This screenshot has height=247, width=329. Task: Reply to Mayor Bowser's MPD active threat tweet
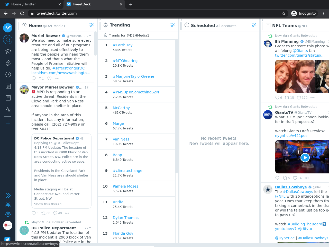coord(34,213)
